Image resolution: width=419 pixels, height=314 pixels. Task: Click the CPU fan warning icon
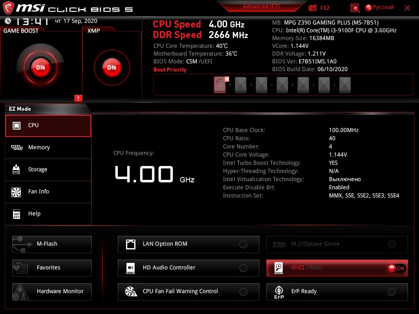(x=131, y=292)
